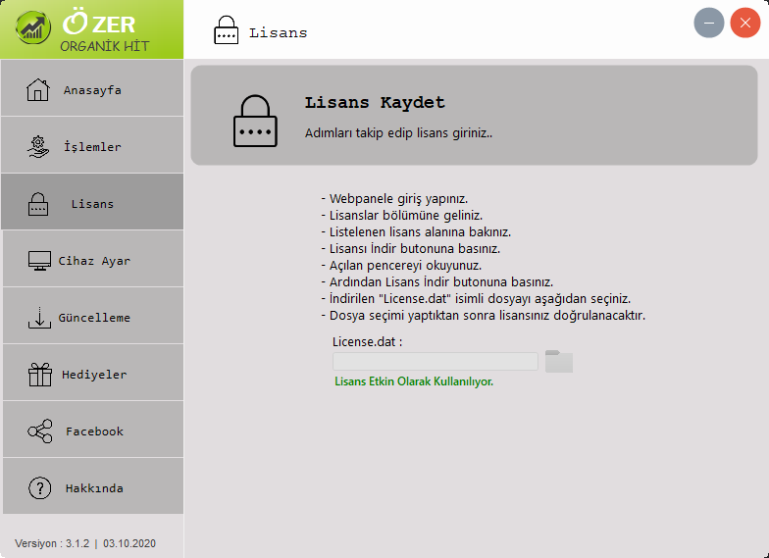769x558 pixels.
Task: Minimize the window with the gray button
Action: pos(708,23)
